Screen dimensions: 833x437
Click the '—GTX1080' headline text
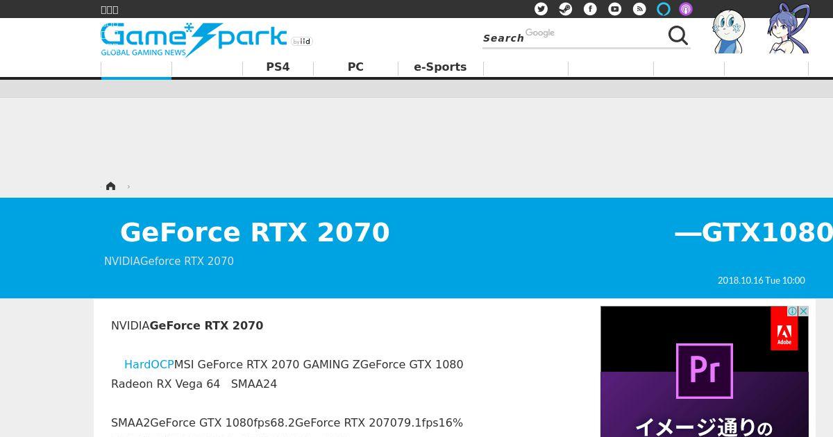pyautogui.click(x=754, y=232)
